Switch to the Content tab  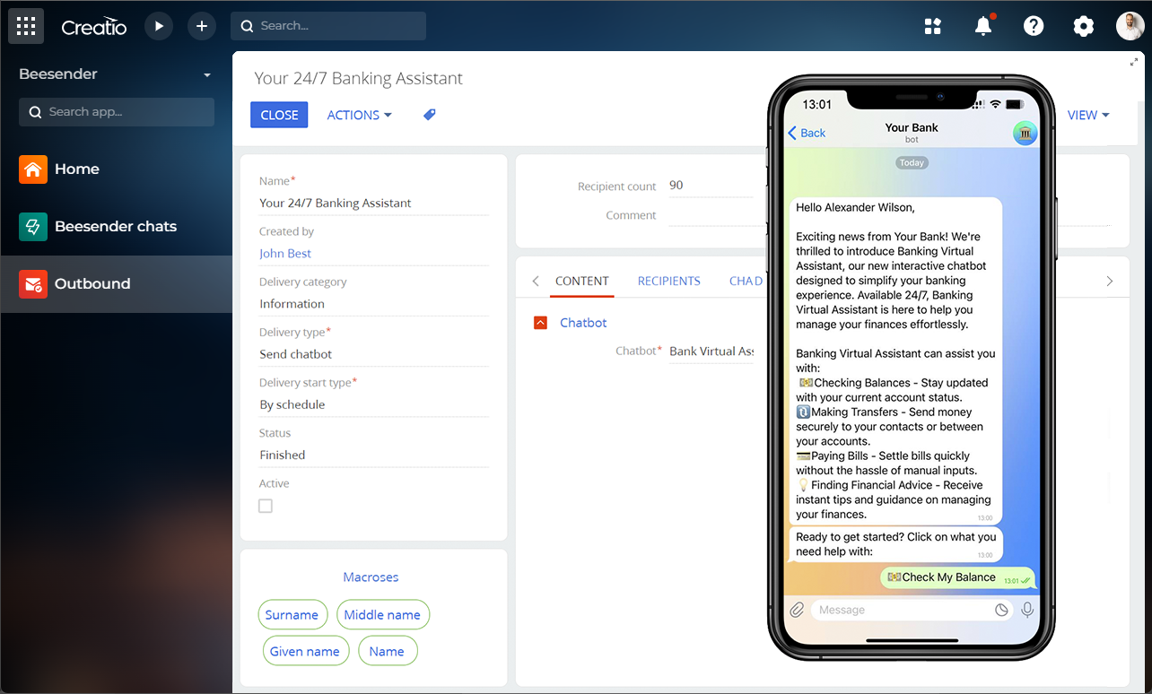coord(582,282)
